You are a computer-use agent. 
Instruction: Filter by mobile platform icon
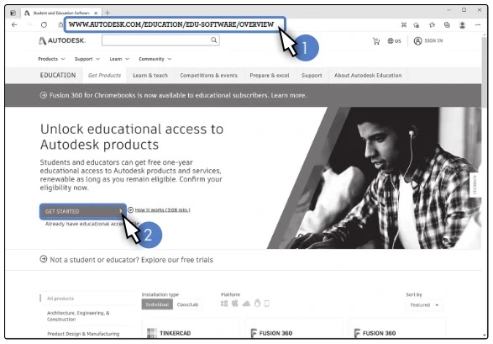267,304
